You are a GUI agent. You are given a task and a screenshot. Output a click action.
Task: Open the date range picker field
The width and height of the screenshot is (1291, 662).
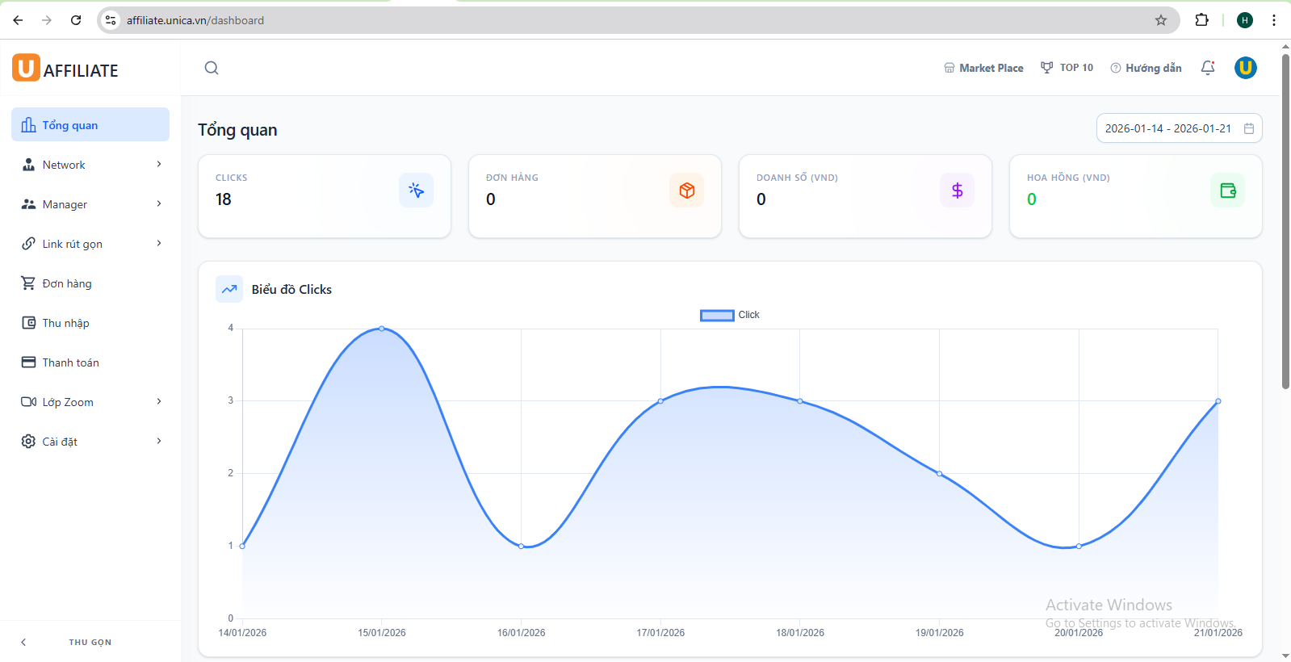click(1178, 128)
